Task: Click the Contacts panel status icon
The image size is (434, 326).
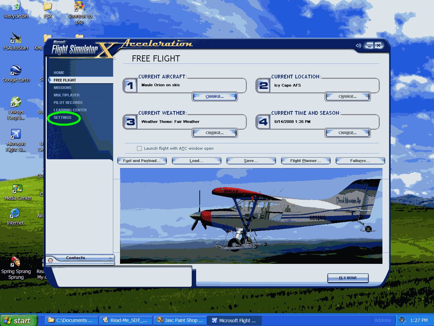Action: click(51, 260)
